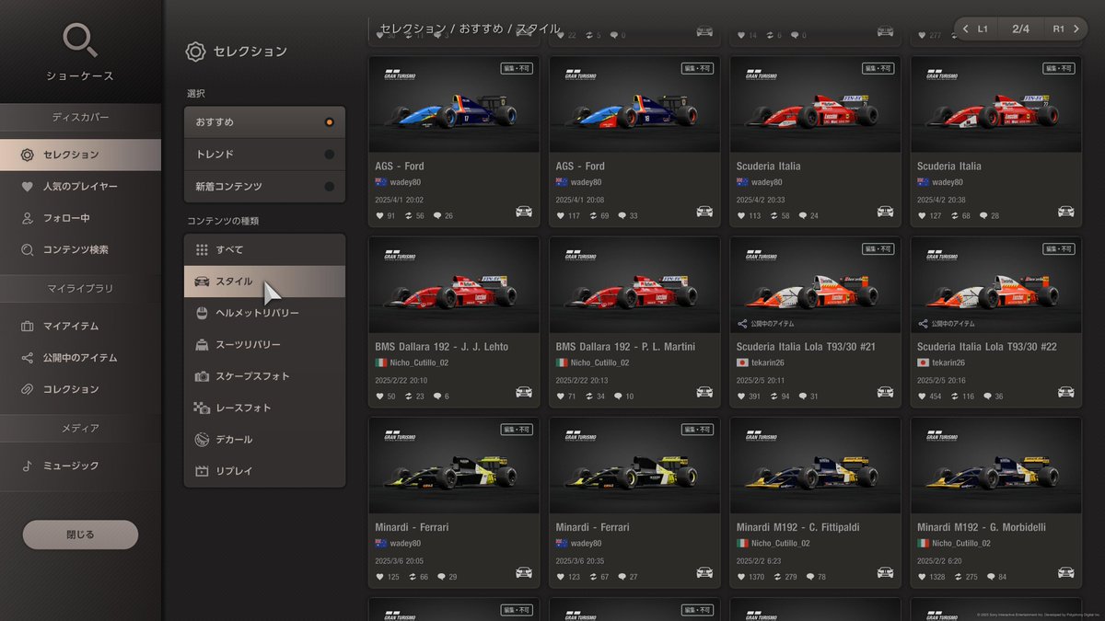The width and height of the screenshot is (1105, 621).
Task: Open Scuderia Italia Lola T93/30 #21 thumbnail
Action: point(815,285)
